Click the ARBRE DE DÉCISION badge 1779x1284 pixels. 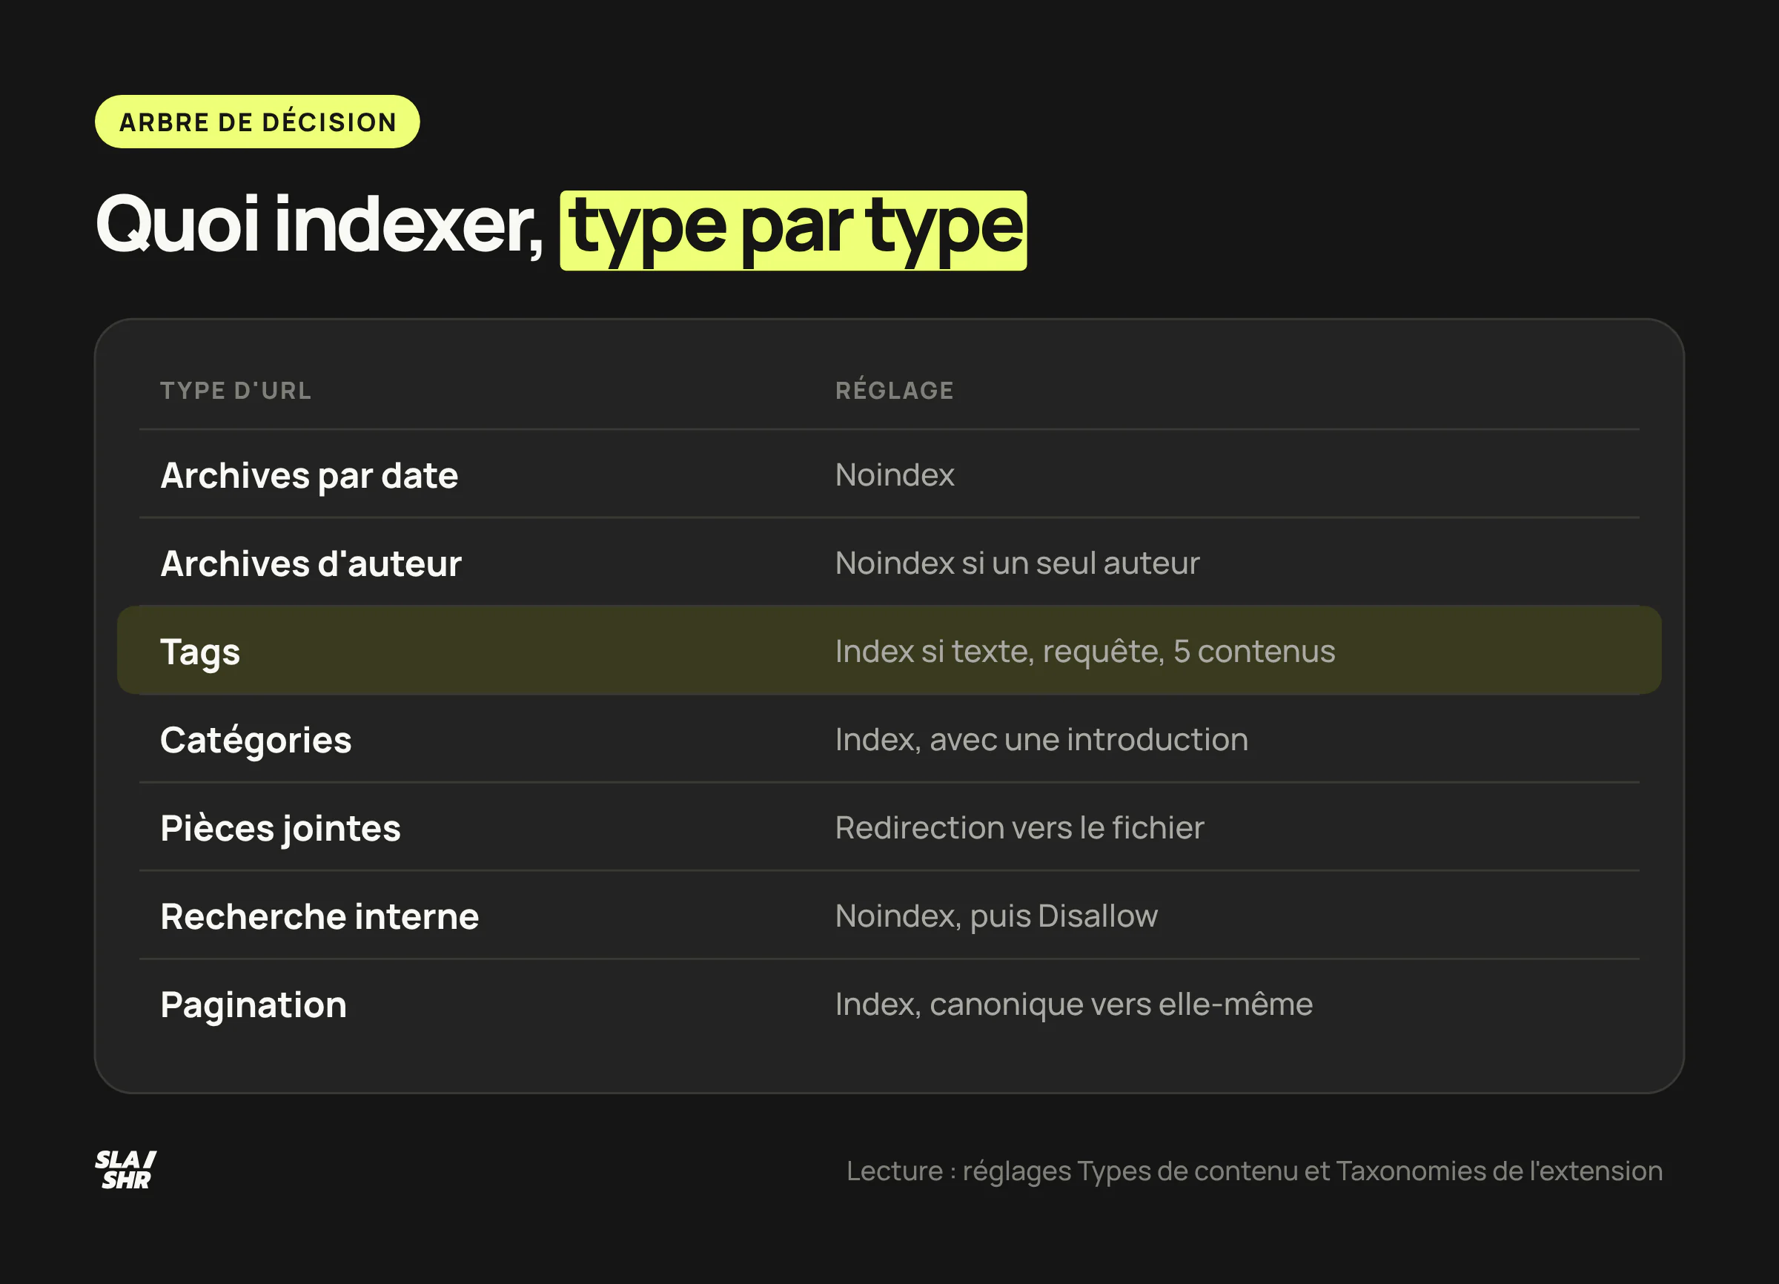tap(257, 122)
